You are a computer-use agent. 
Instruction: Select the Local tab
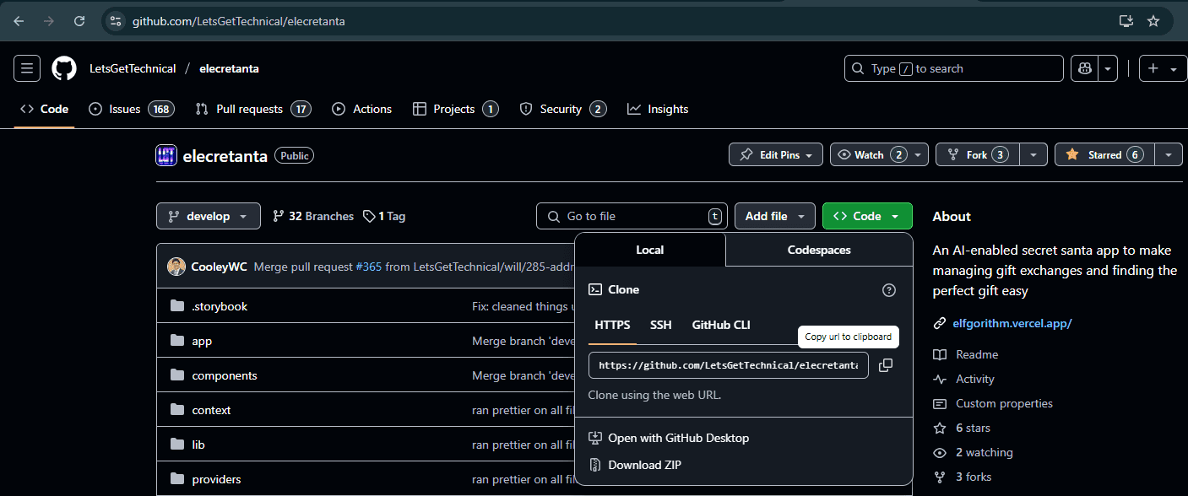[x=650, y=250]
